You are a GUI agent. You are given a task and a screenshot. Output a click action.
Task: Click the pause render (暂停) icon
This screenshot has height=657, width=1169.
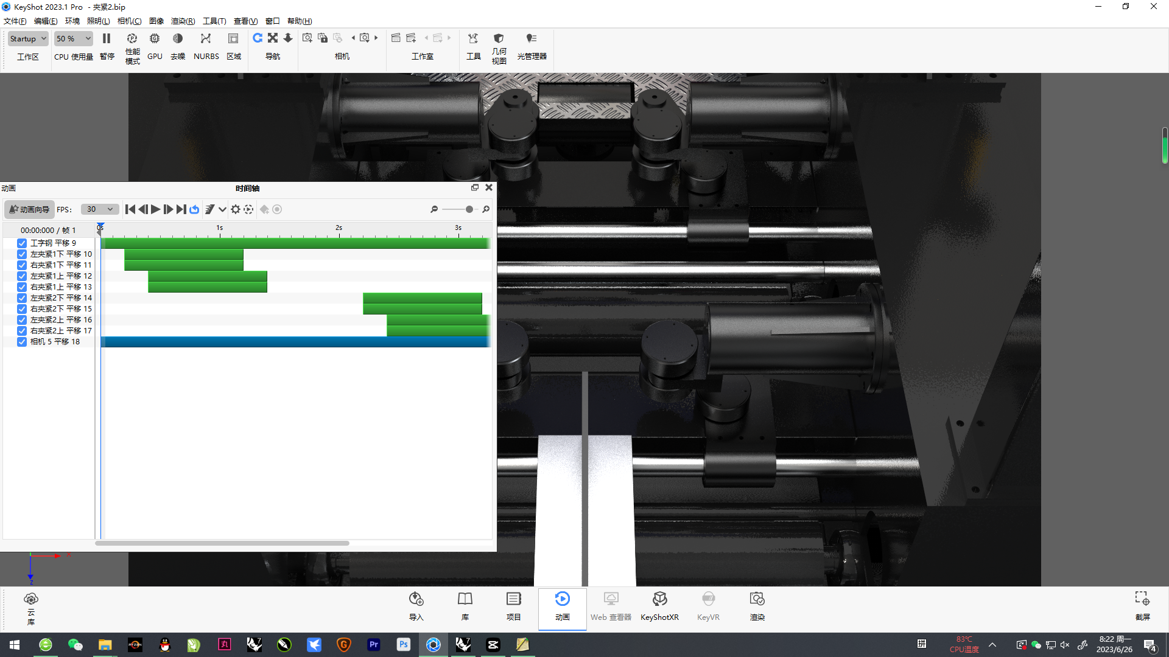tap(107, 39)
